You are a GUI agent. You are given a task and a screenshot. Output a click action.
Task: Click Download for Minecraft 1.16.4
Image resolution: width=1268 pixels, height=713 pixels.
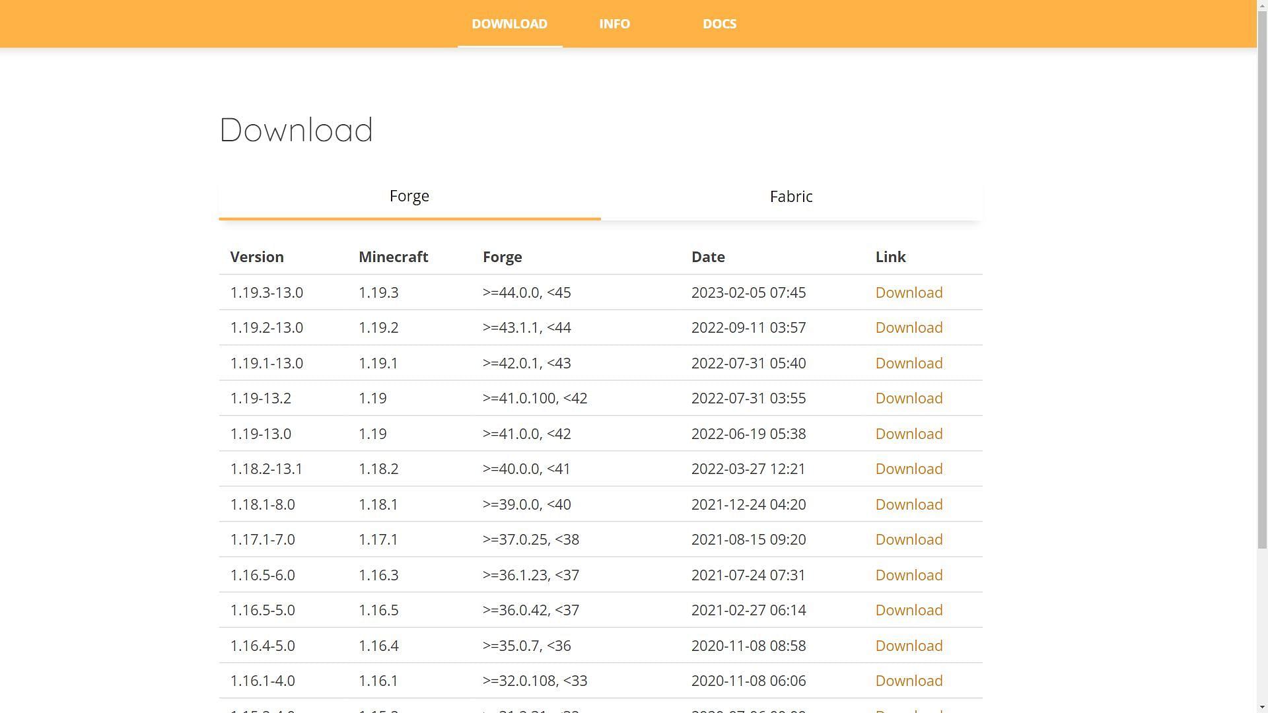tap(909, 645)
